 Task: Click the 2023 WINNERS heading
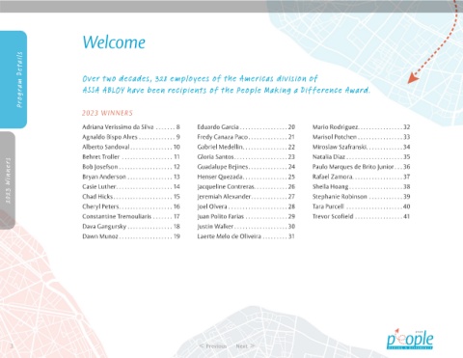pos(107,113)
